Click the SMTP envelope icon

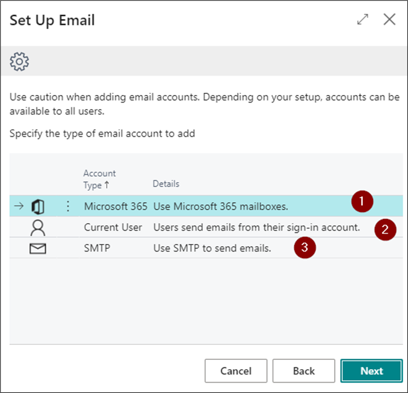point(38,249)
